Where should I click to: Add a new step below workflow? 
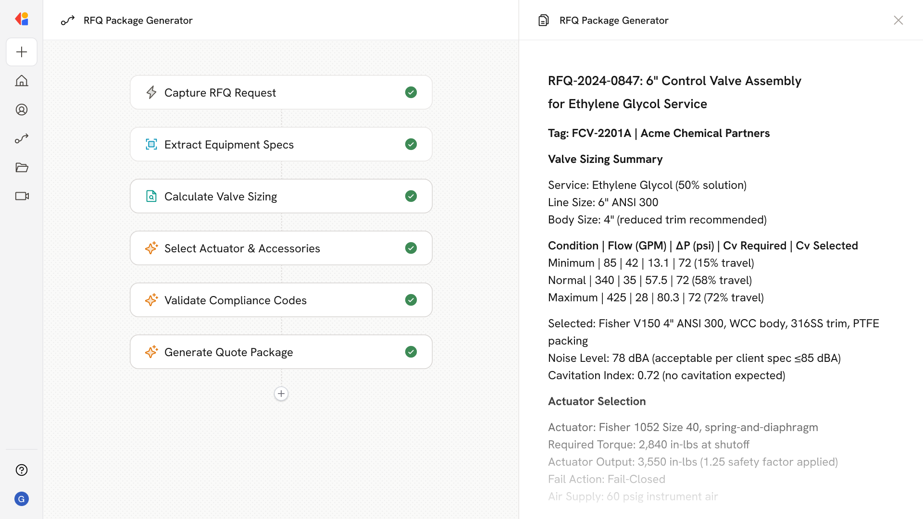(x=281, y=394)
